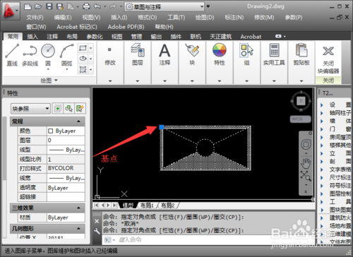
Task: Click the ViewCube top face
Action: [x=301, y=101]
